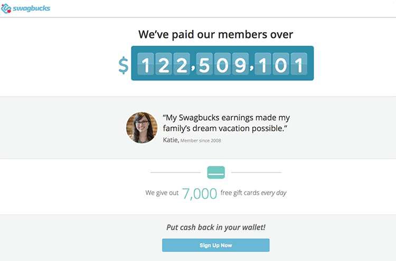Click the "Member since 2008" text
This screenshot has height=261, width=396.
click(201, 141)
